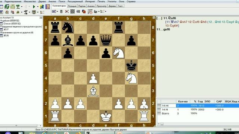This screenshot has height=134, width=239.
Task: Click move 11.Nxf6 in the notation
Action: pyautogui.click(x=170, y=18)
